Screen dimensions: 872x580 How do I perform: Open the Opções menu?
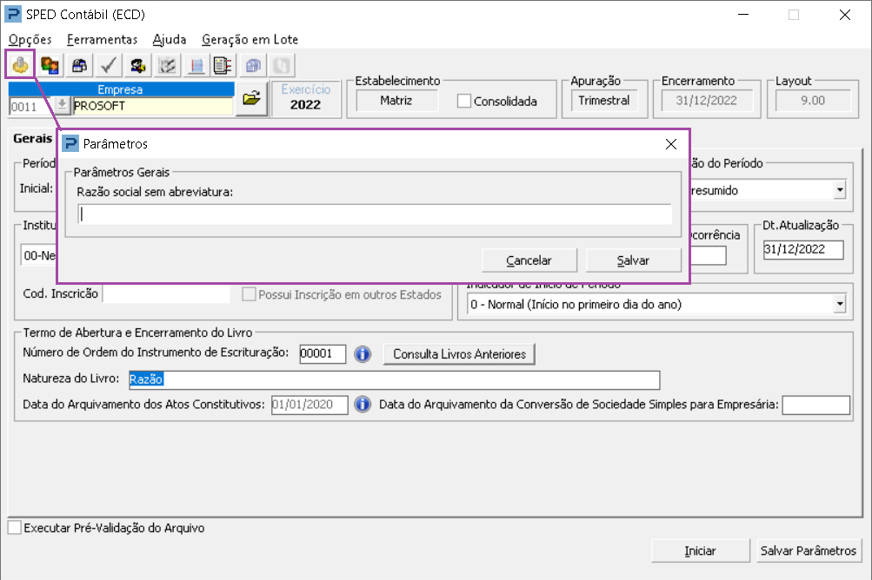[30, 39]
